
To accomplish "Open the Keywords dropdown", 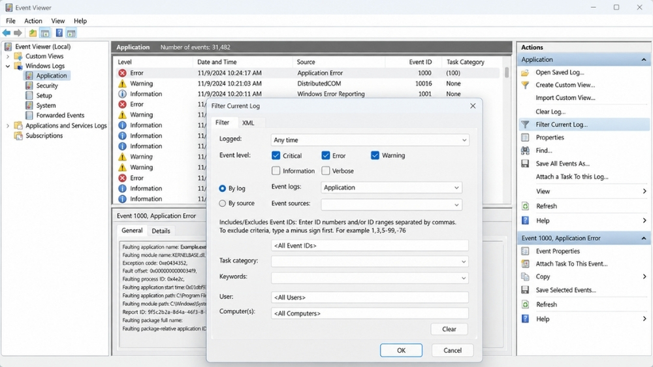I will [370, 278].
